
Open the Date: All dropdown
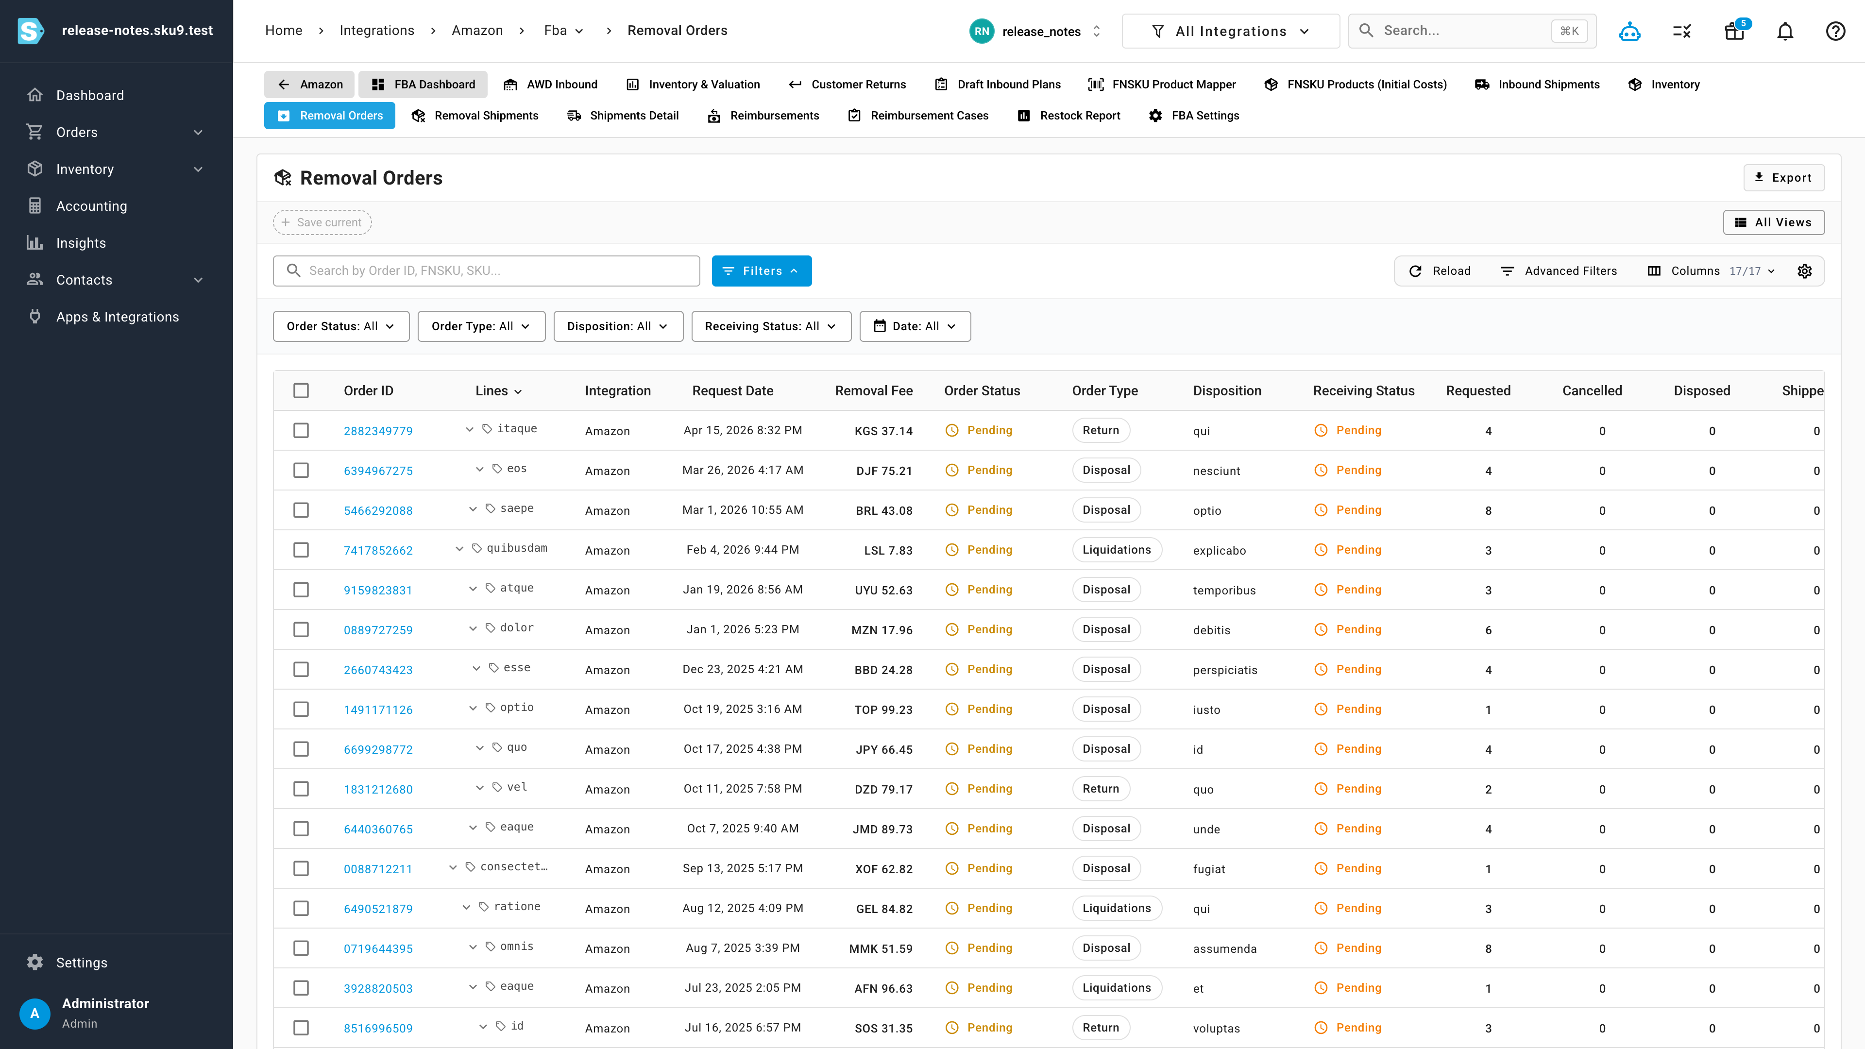pos(915,326)
